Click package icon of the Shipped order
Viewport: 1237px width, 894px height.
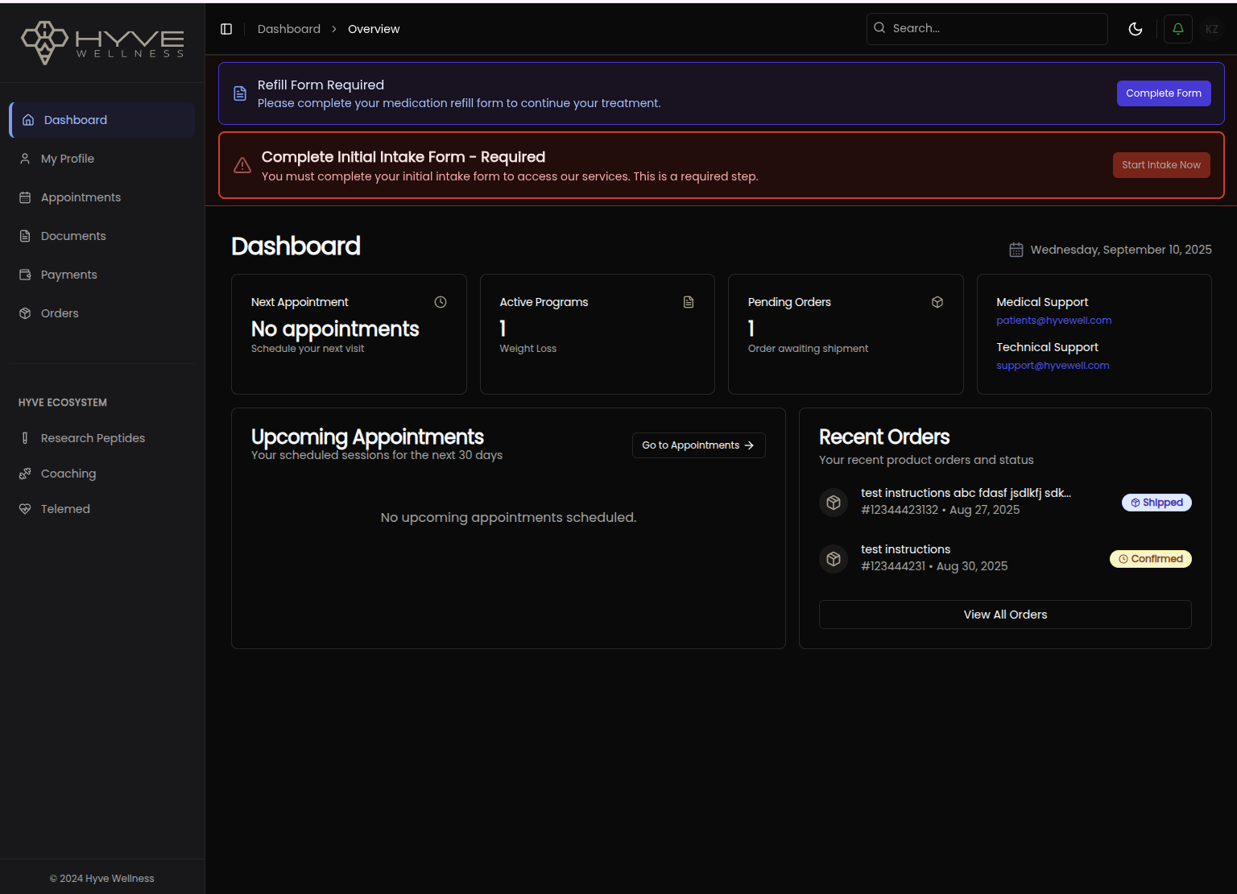pyautogui.click(x=834, y=503)
